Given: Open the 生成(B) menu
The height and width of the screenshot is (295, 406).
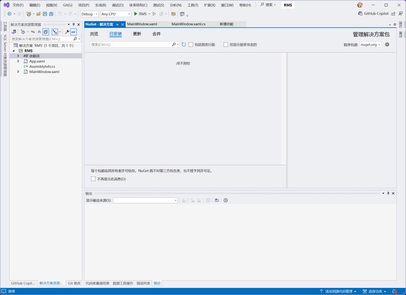Looking at the screenshot, I should coord(100,5).
